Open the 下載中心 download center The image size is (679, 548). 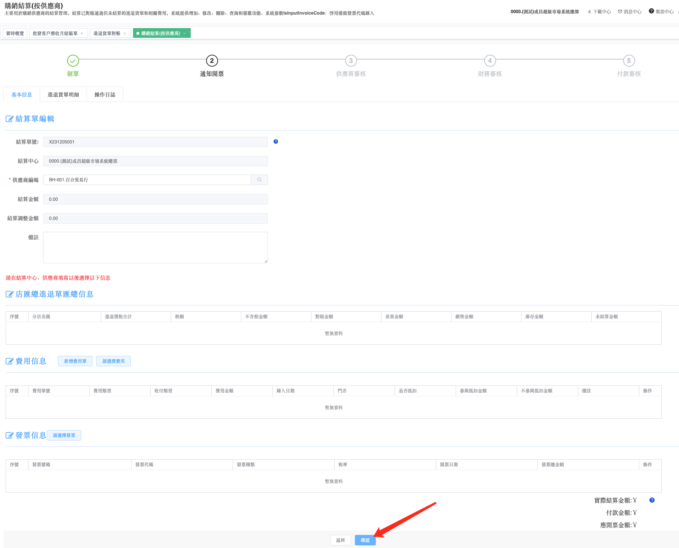(599, 12)
